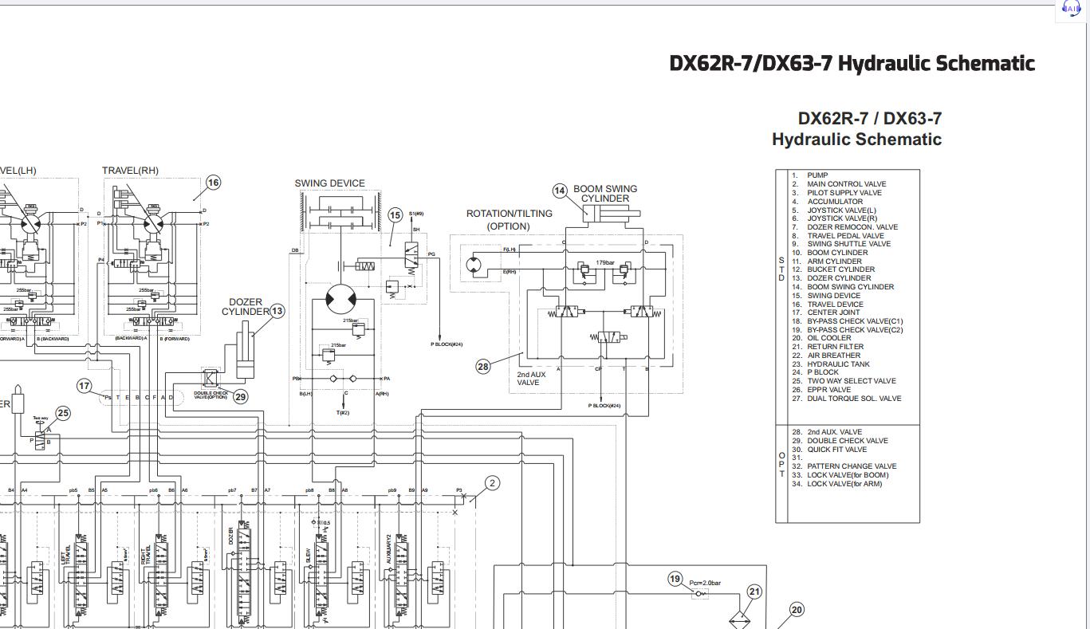Select the circled 17 callout at center joint ports
The width and height of the screenshot is (1090, 629).
click(85, 386)
